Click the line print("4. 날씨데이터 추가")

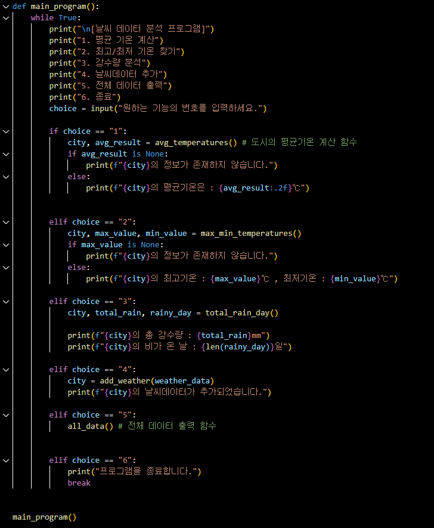click(x=108, y=75)
